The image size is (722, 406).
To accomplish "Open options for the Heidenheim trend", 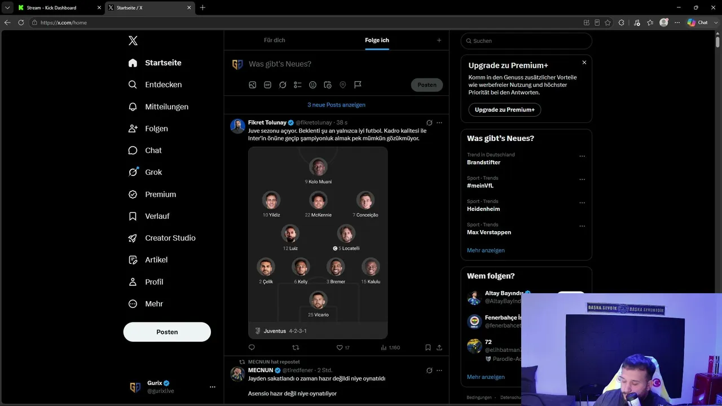I will coord(582,203).
